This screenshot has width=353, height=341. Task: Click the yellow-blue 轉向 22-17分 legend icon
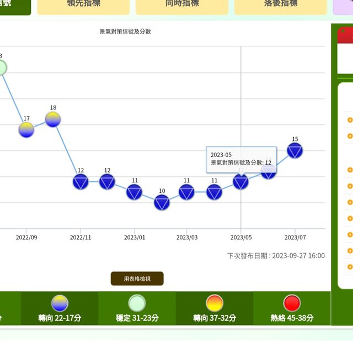60,303
